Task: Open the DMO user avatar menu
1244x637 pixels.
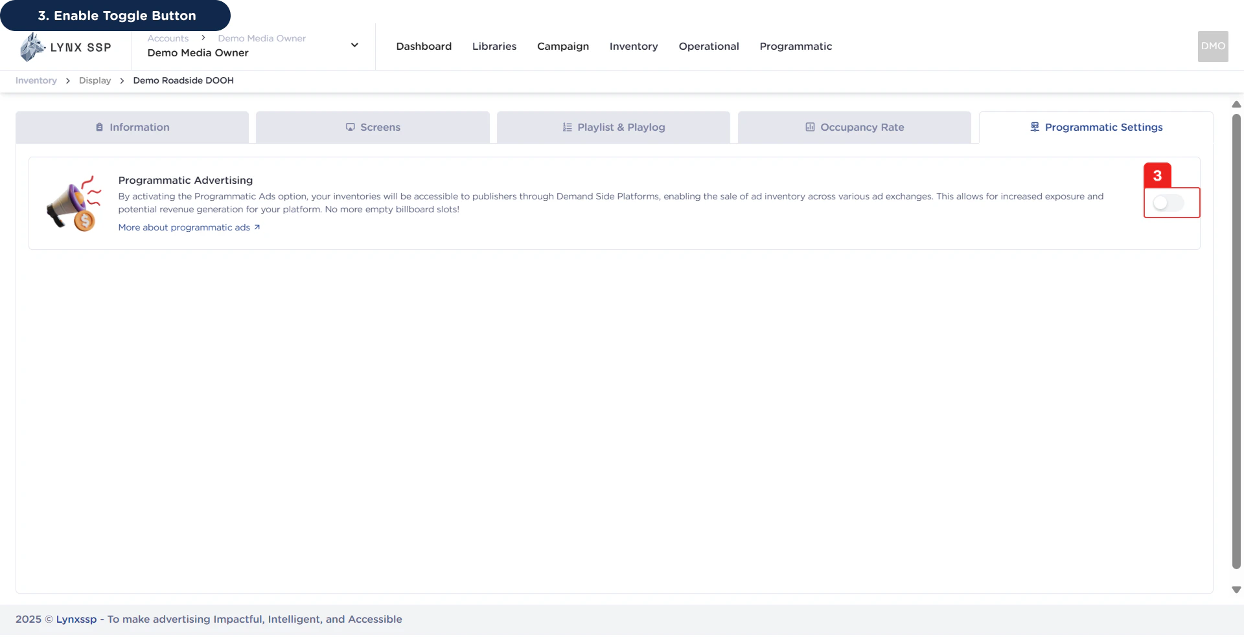Action: point(1213,47)
